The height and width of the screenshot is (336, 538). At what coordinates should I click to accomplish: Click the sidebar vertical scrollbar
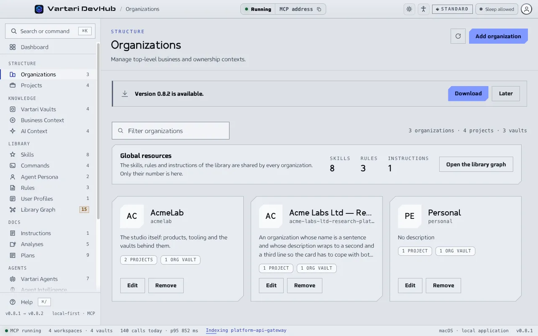pos(98,130)
